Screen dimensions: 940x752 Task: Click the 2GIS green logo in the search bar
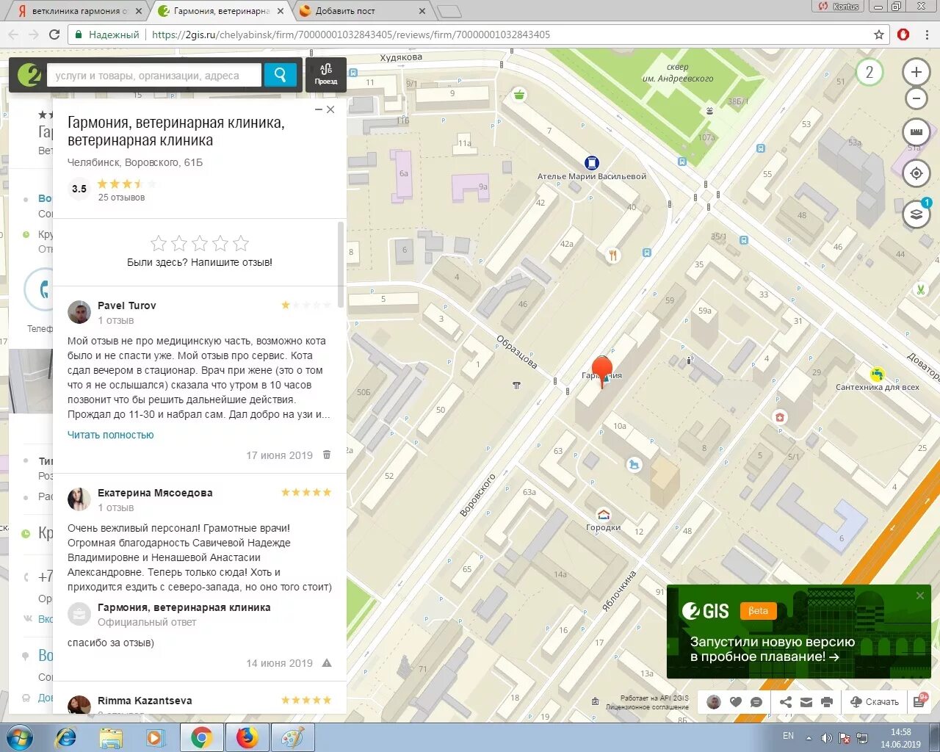pos(29,75)
